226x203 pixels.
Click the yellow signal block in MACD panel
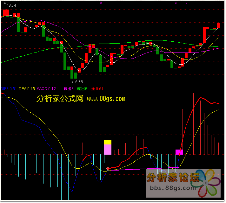coord(108,143)
